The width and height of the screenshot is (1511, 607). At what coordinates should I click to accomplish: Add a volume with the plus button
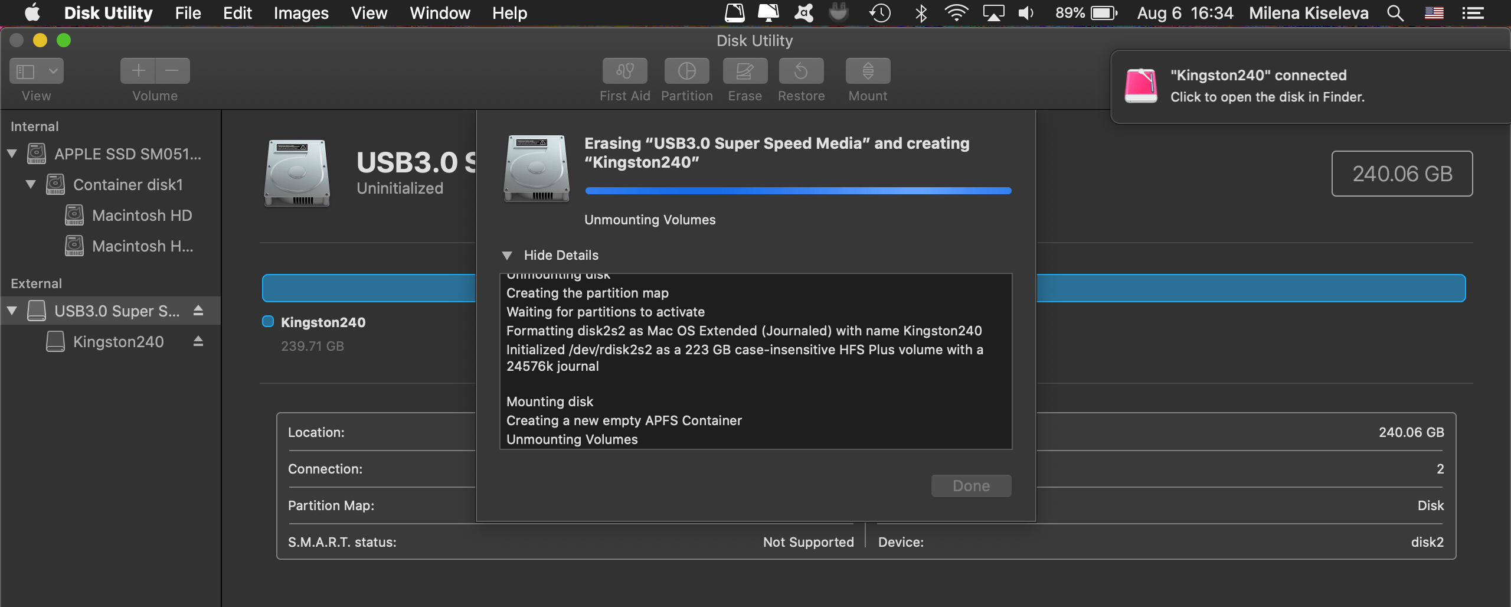pos(138,71)
